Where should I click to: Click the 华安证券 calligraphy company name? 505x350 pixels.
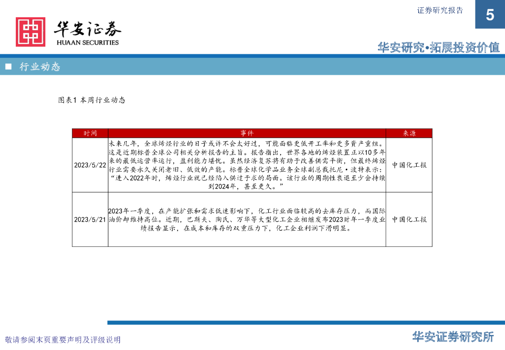88,29
